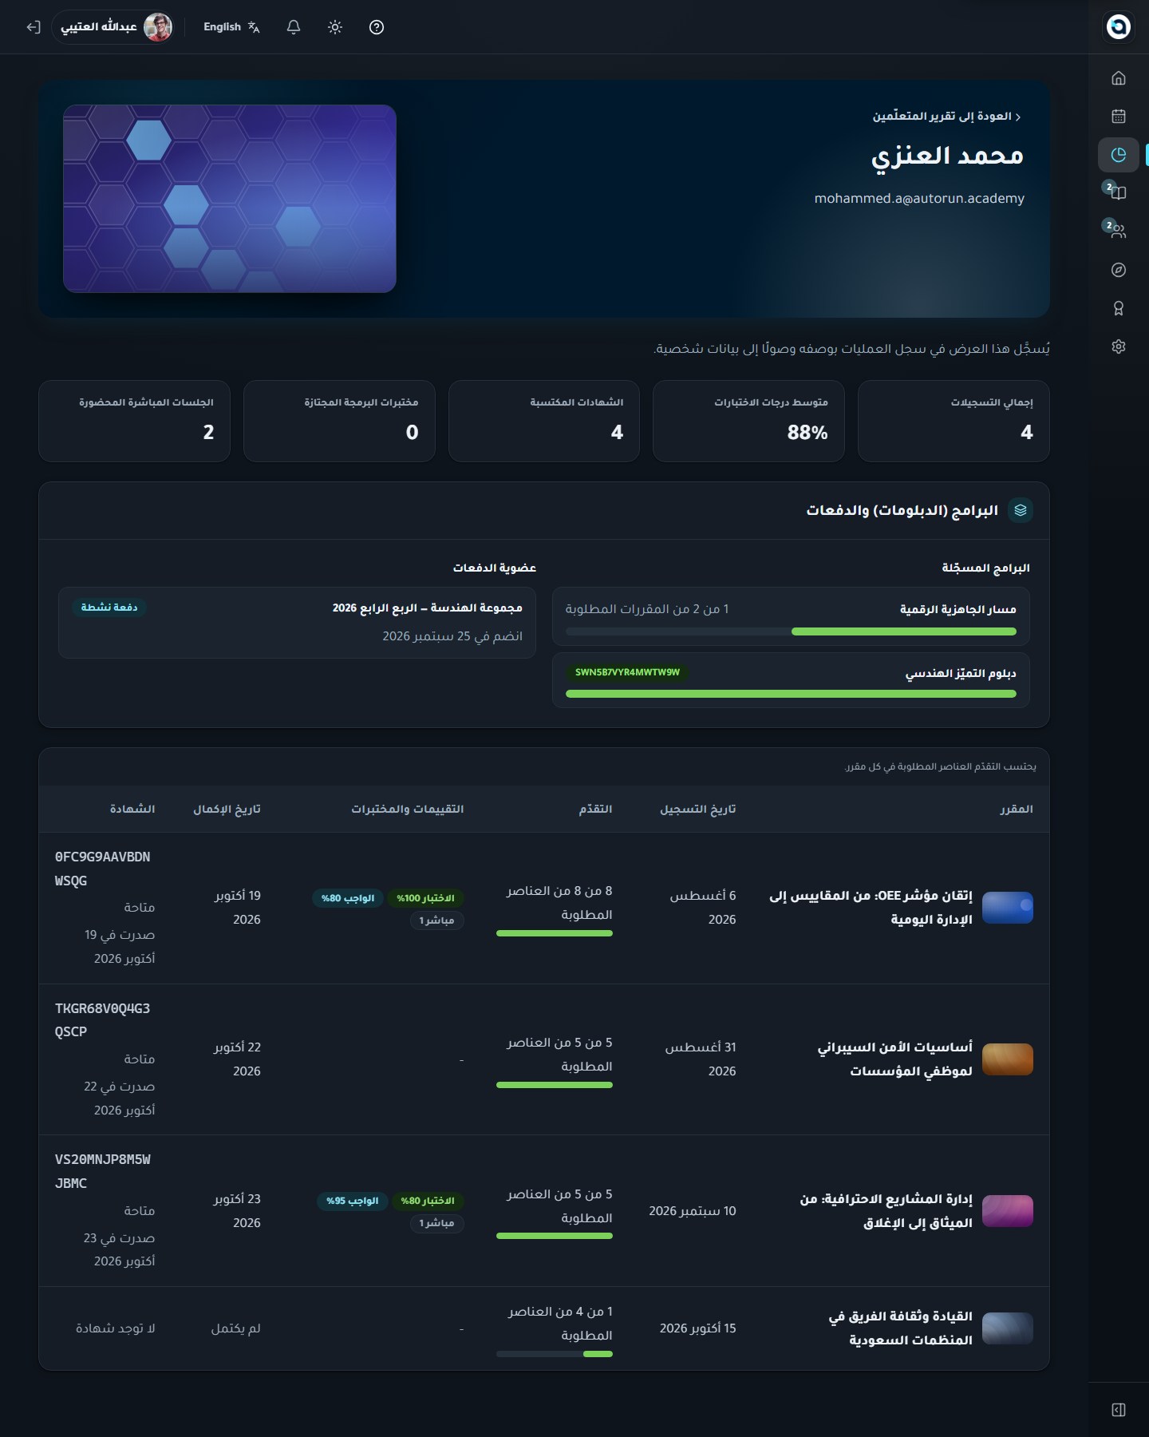Select the reports pie chart icon
Viewport: 1149px width, 1437px height.
[1119, 155]
